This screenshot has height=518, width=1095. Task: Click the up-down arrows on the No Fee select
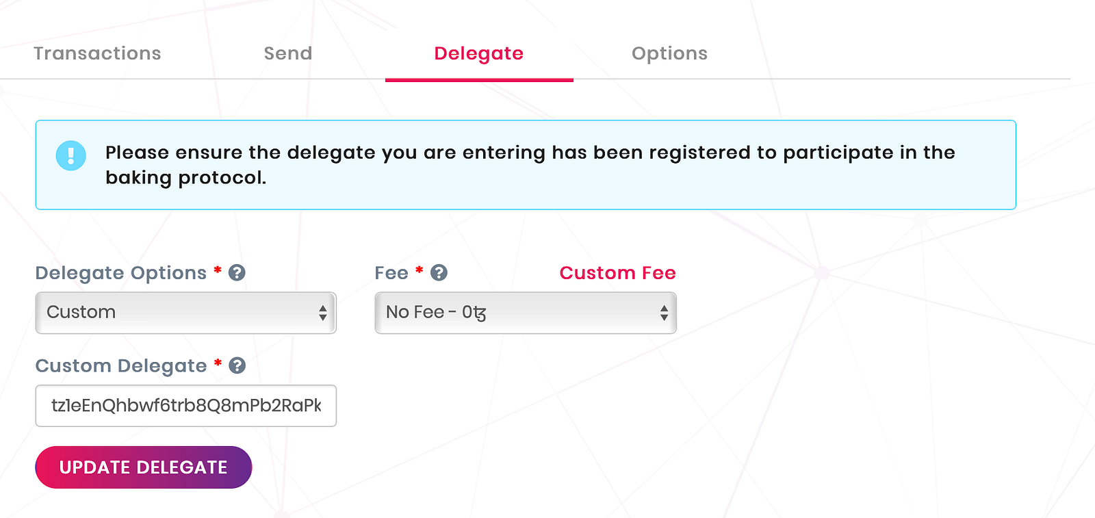pyautogui.click(x=663, y=313)
